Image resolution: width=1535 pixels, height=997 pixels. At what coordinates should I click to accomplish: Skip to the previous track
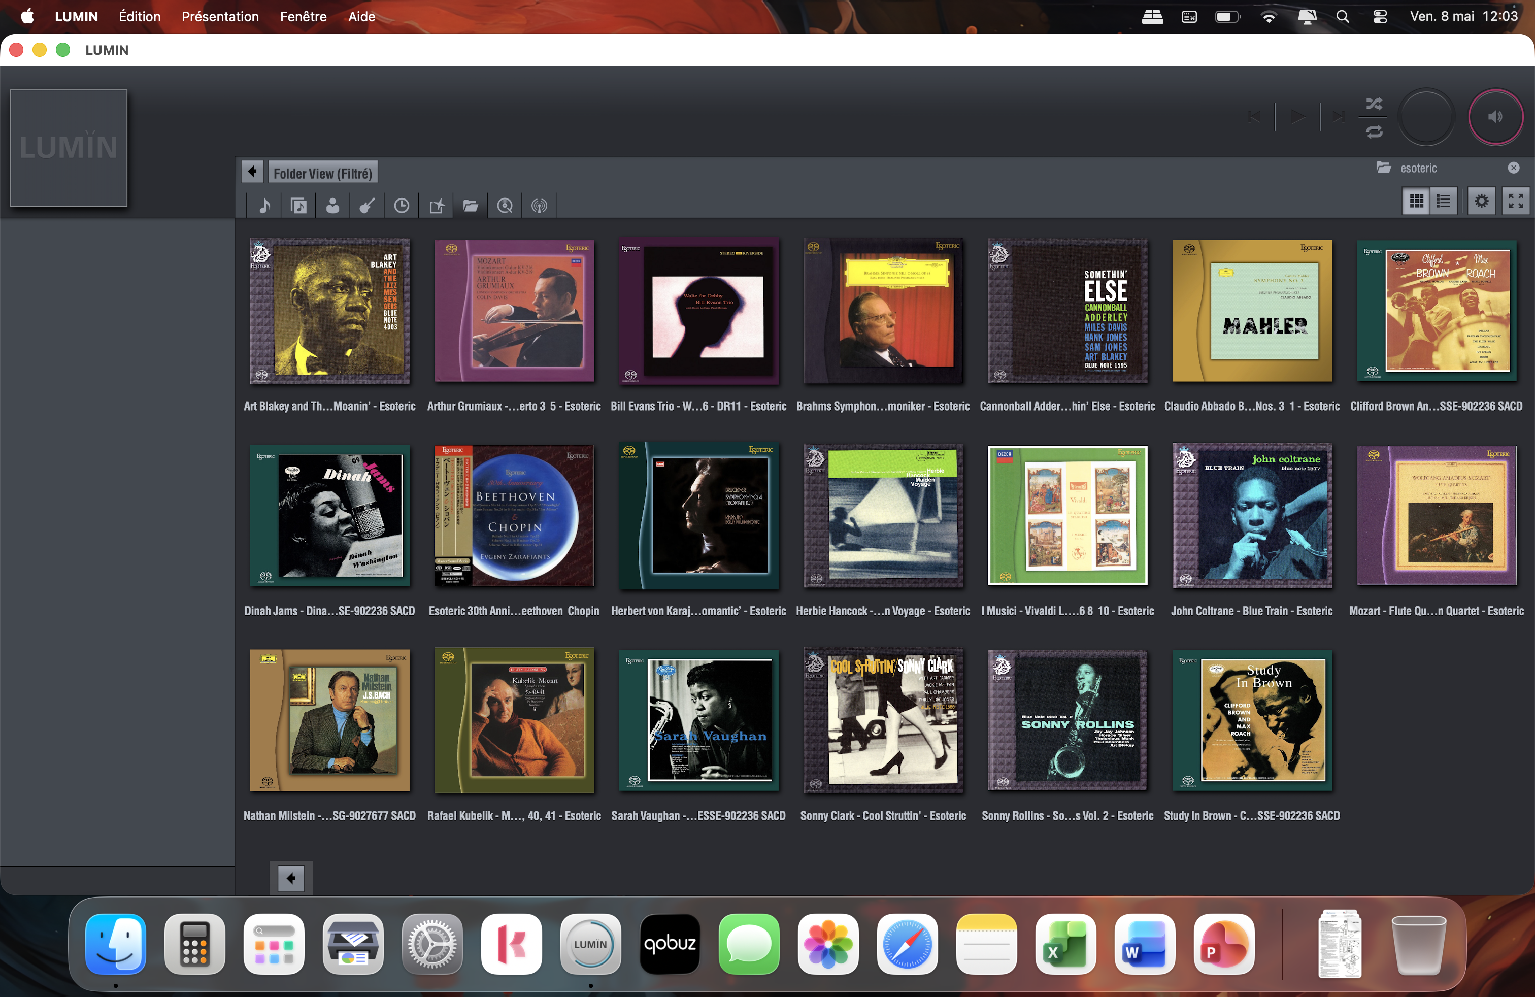(1254, 117)
